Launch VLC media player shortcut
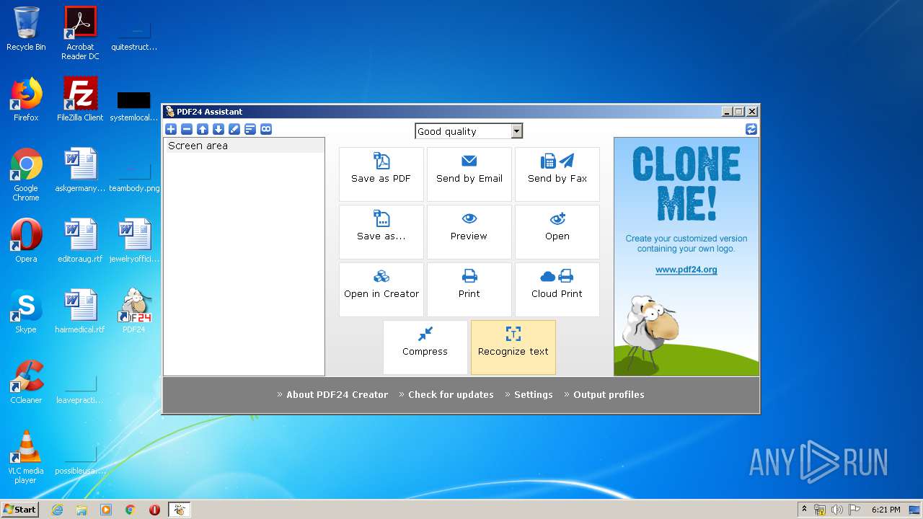 (x=26, y=457)
